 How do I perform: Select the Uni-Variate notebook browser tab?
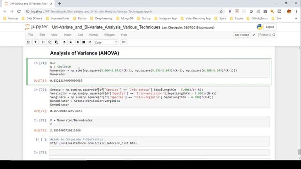tap(29, 4)
